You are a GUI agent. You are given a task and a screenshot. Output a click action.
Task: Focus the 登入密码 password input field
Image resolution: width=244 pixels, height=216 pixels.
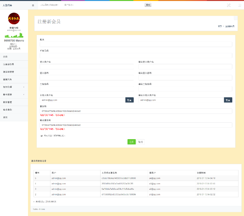tap(87, 78)
